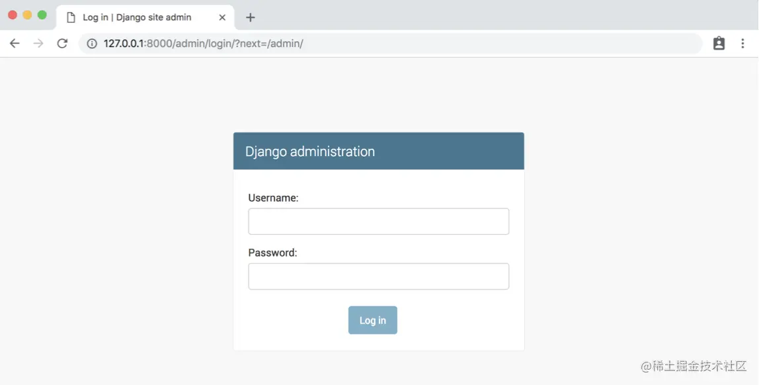Focus the Username input field

click(379, 222)
